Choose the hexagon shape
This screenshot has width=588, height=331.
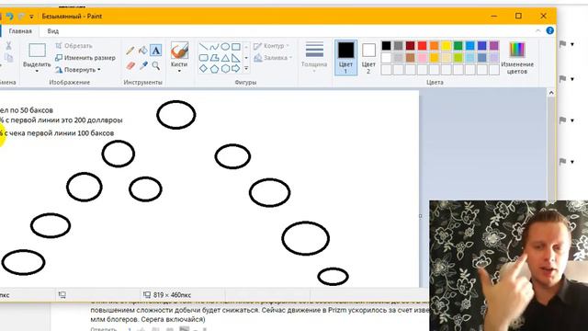click(225, 69)
